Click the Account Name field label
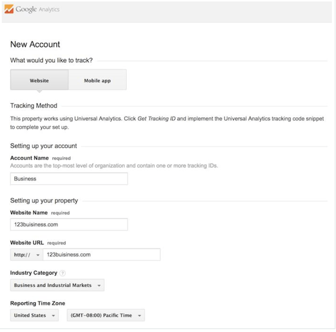The image size is (336, 332). click(29, 158)
